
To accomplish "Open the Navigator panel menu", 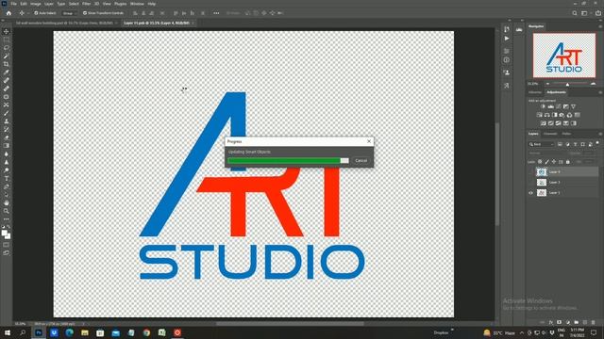I will [x=600, y=26].
